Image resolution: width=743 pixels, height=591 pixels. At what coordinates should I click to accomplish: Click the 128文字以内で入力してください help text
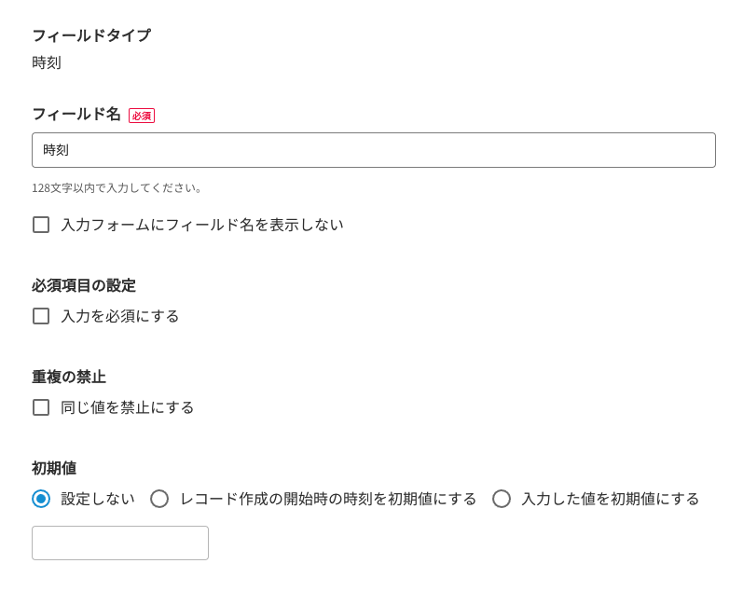(117, 187)
